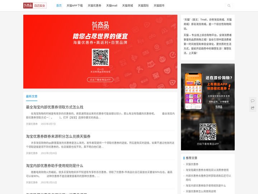Open the search magnifier icon
Image resolution: width=258 pixels, height=194 pixels.
pos(229,6)
